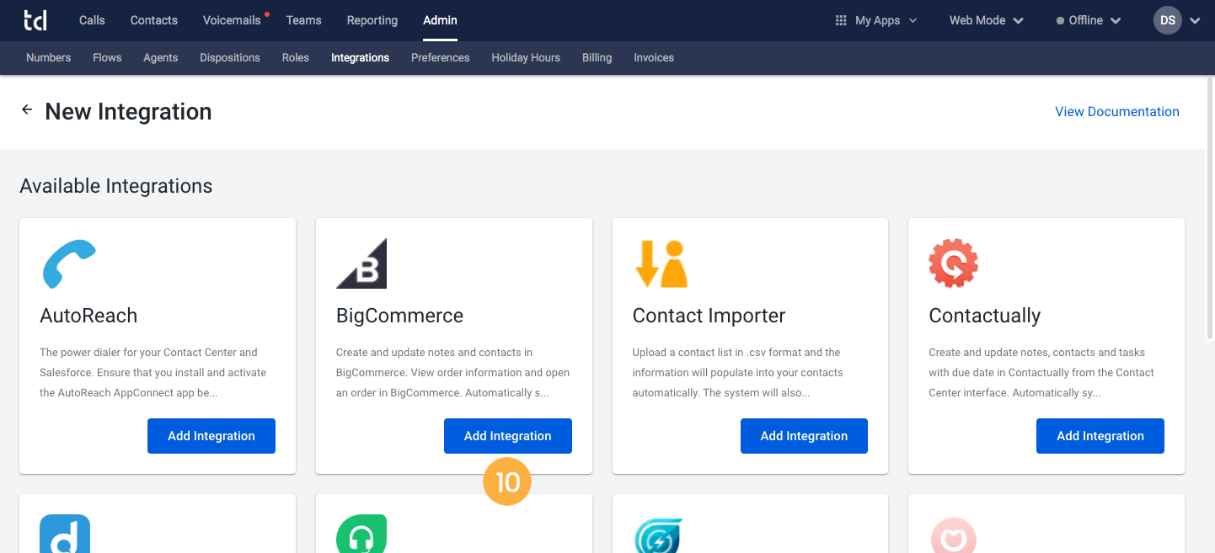
Task: Open the Roles admin section
Action: 296,57
